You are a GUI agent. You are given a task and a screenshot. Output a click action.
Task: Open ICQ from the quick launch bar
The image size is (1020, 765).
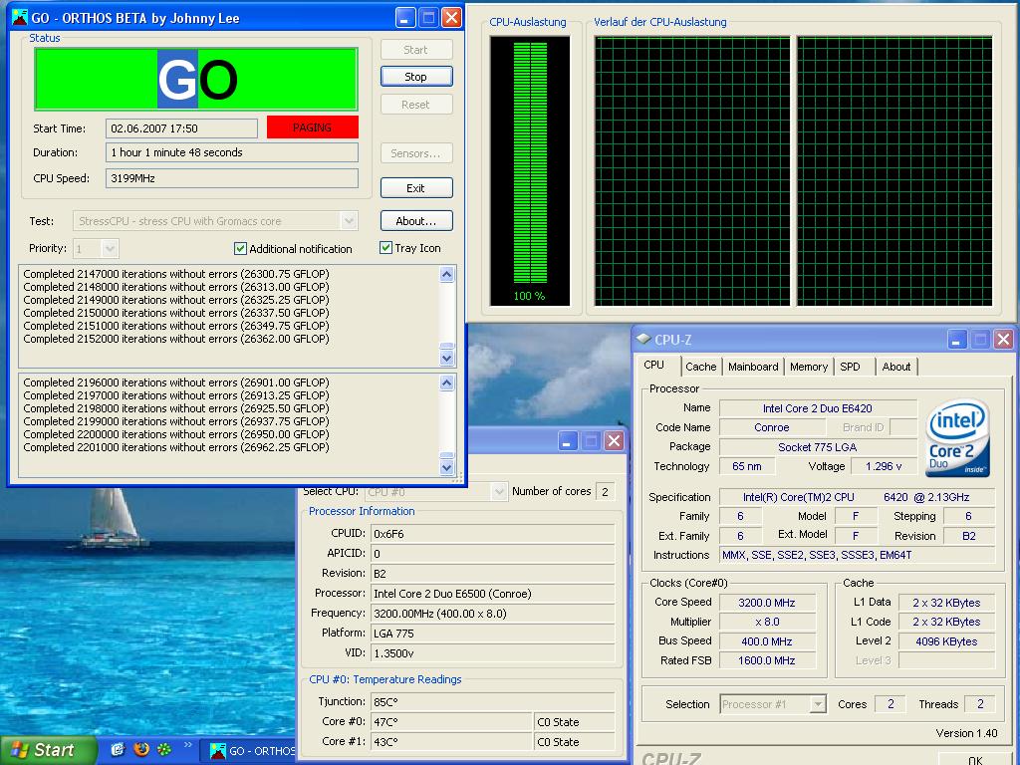(164, 749)
